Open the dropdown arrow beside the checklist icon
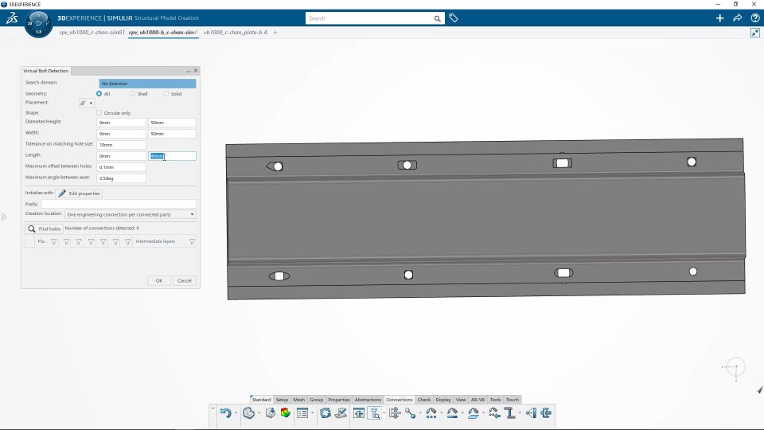Screen dimensions: 764x430 coord(312,413)
